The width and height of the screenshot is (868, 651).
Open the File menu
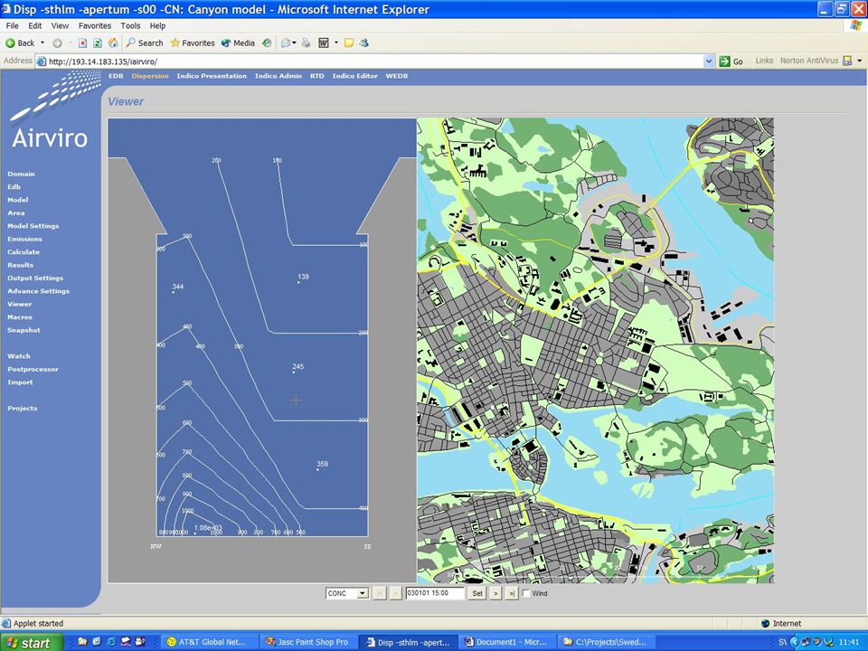pos(12,25)
